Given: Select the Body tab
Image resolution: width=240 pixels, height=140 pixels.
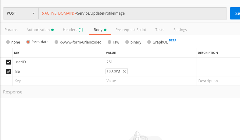Looking at the screenshot, I should (x=100, y=30).
